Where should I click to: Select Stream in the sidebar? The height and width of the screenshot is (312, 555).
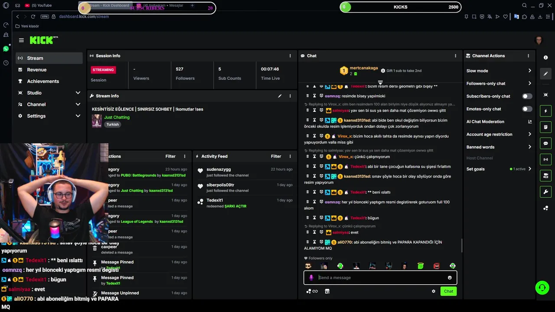tap(49, 58)
